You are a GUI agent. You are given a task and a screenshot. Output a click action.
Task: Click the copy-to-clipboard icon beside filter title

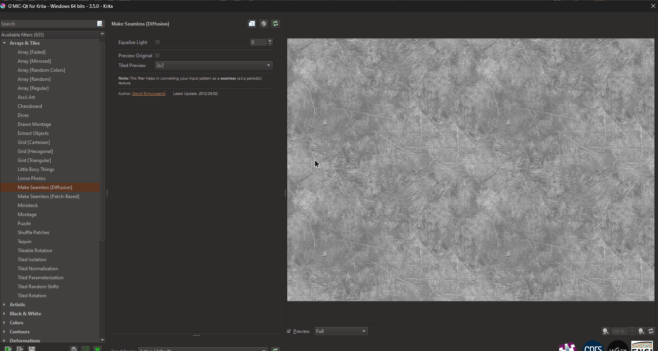coord(252,24)
